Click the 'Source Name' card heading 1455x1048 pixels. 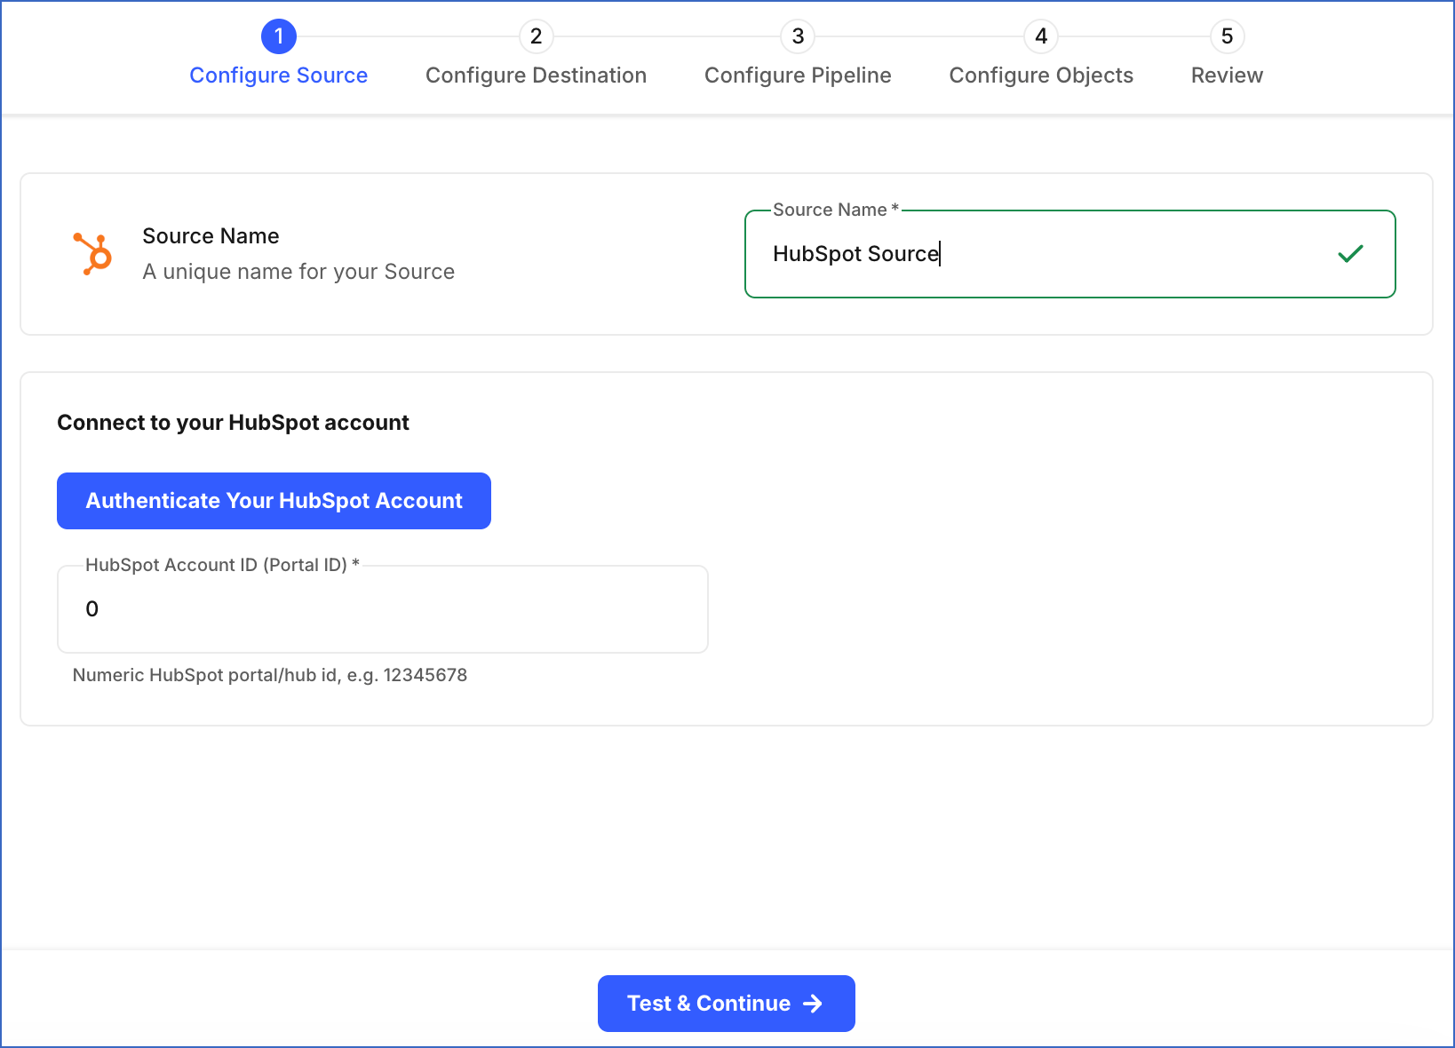point(211,236)
